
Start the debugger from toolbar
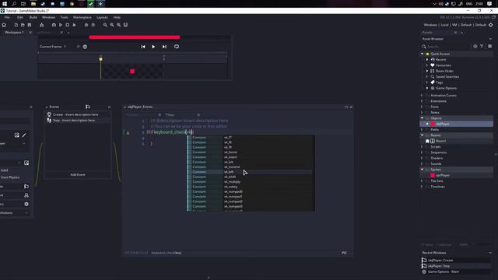(x=54, y=25)
